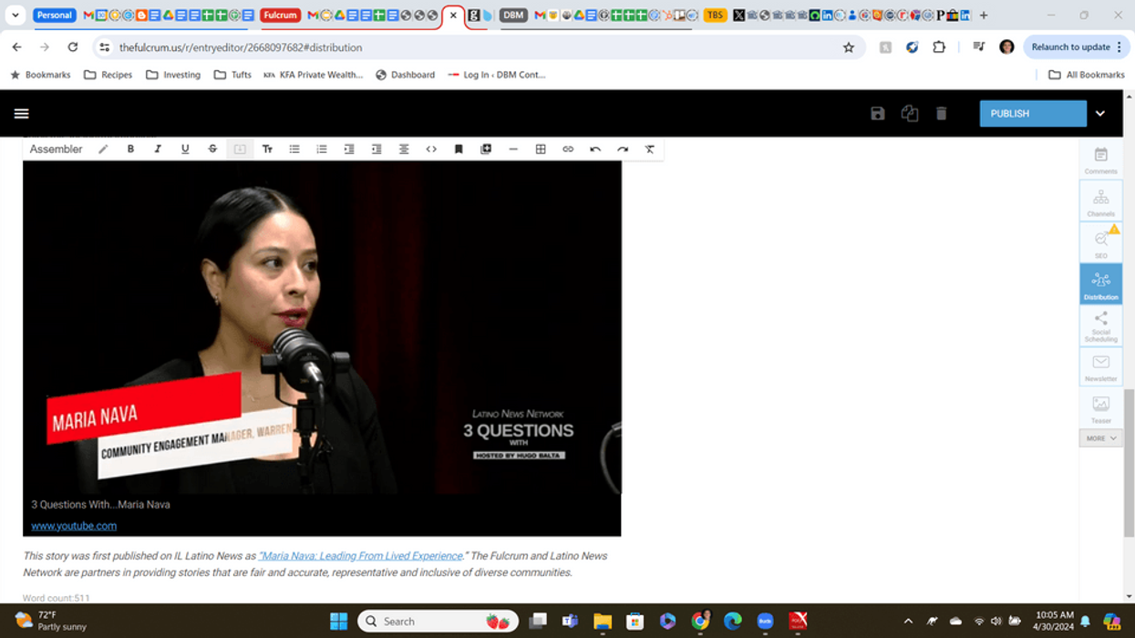Switch to the Fulcrum browser tab
The height and width of the screenshot is (638, 1135).
click(x=280, y=15)
